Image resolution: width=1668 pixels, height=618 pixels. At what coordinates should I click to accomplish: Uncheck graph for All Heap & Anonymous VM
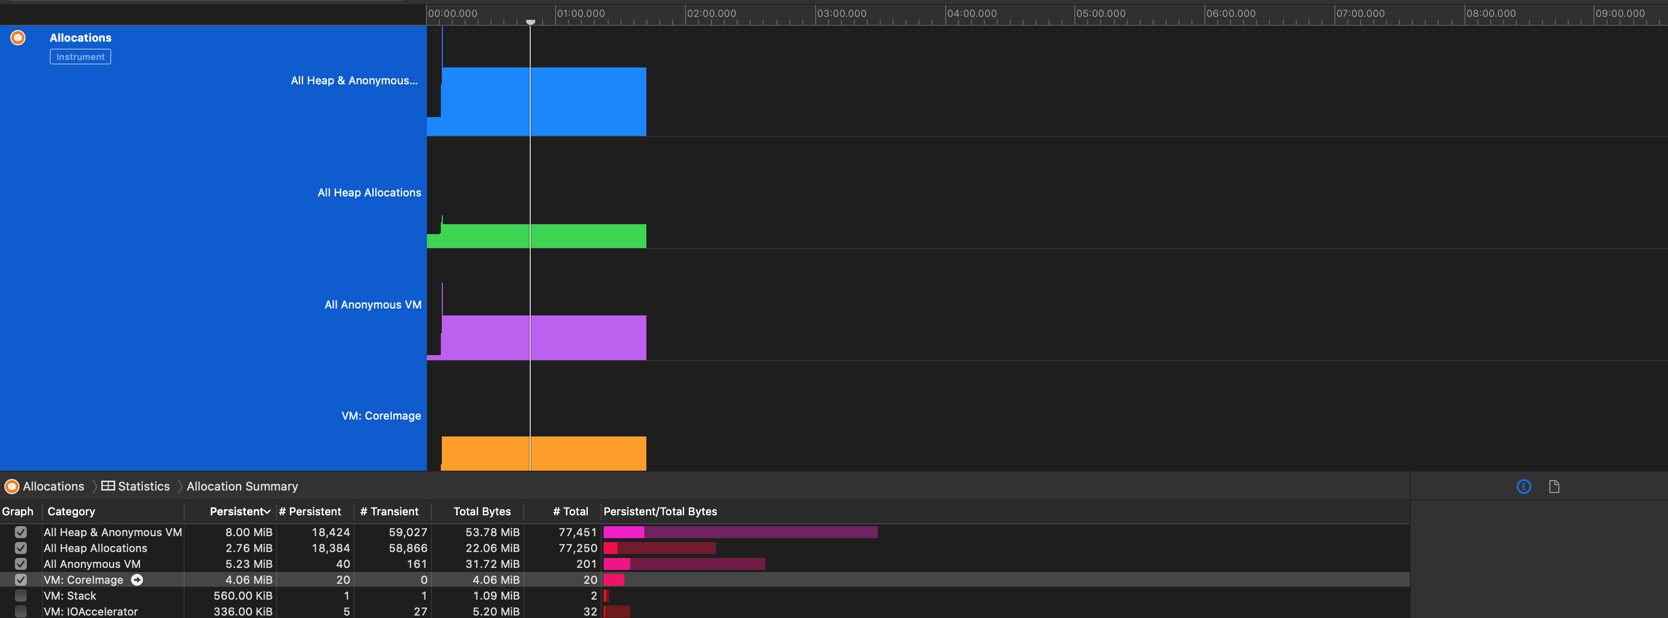[21, 532]
